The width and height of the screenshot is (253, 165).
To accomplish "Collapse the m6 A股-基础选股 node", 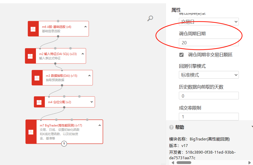I will coord(86,27).
